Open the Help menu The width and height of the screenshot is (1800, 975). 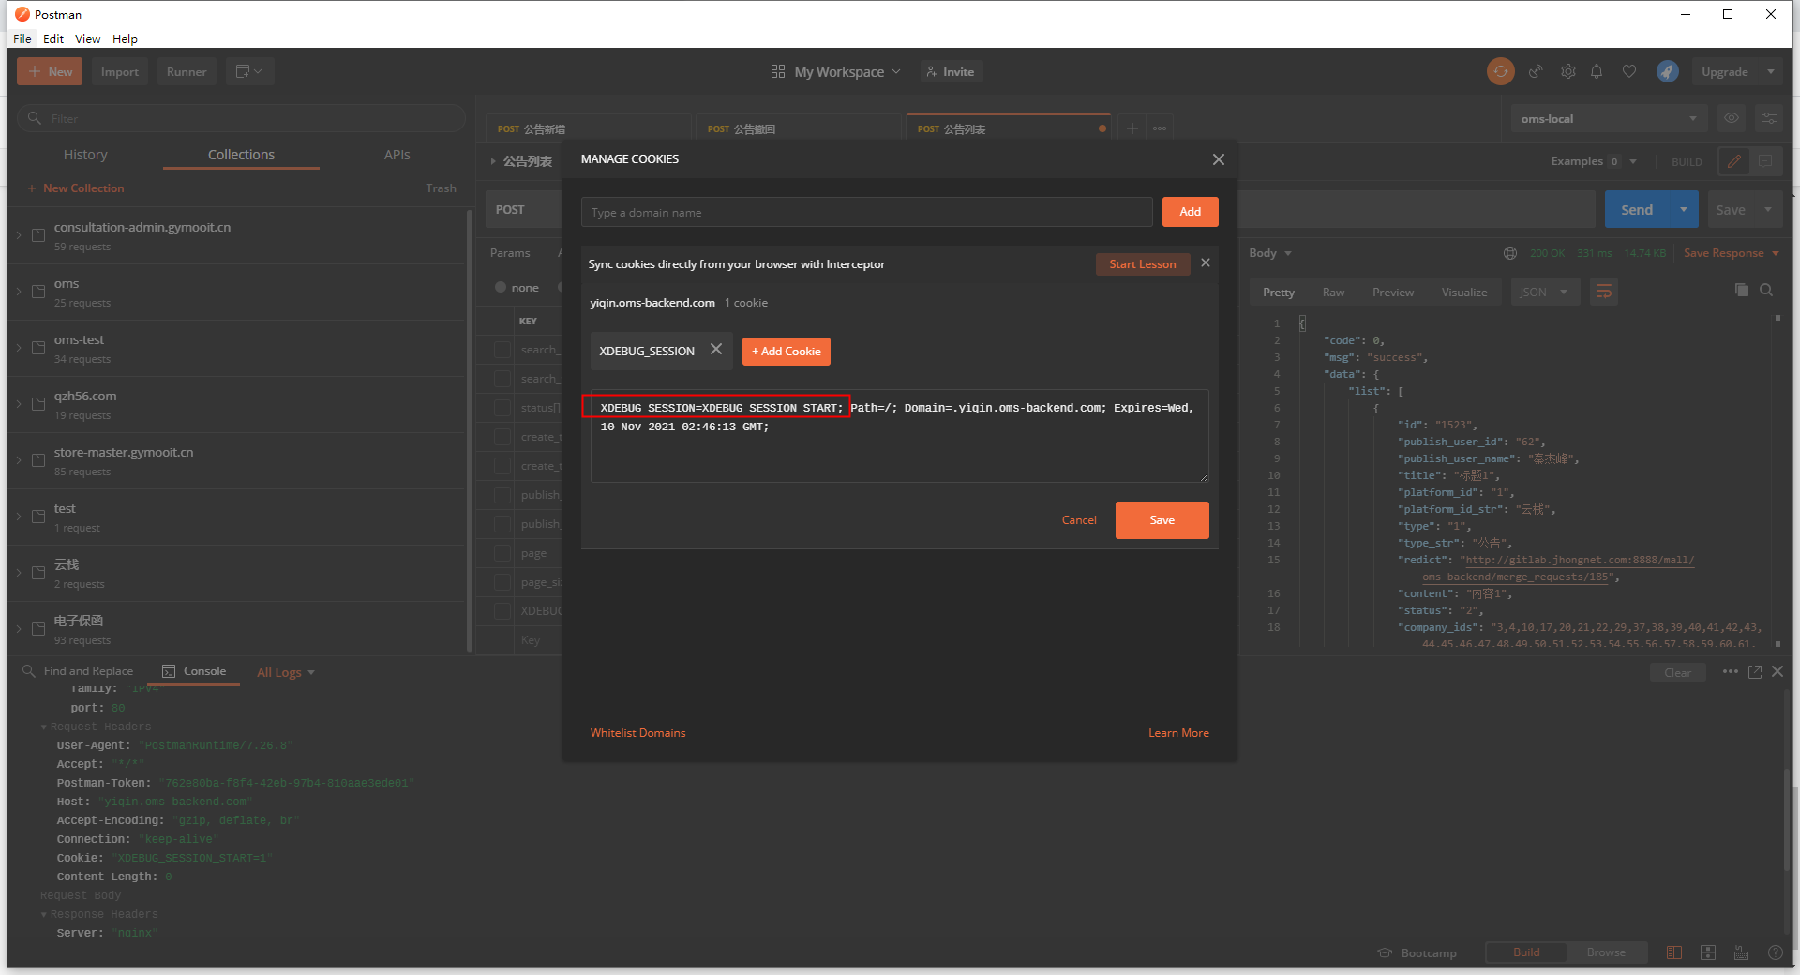click(x=125, y=38)
